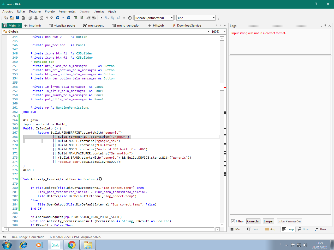
Task: Click the Copy toolbar icon
Action: [x=30, y=18]
